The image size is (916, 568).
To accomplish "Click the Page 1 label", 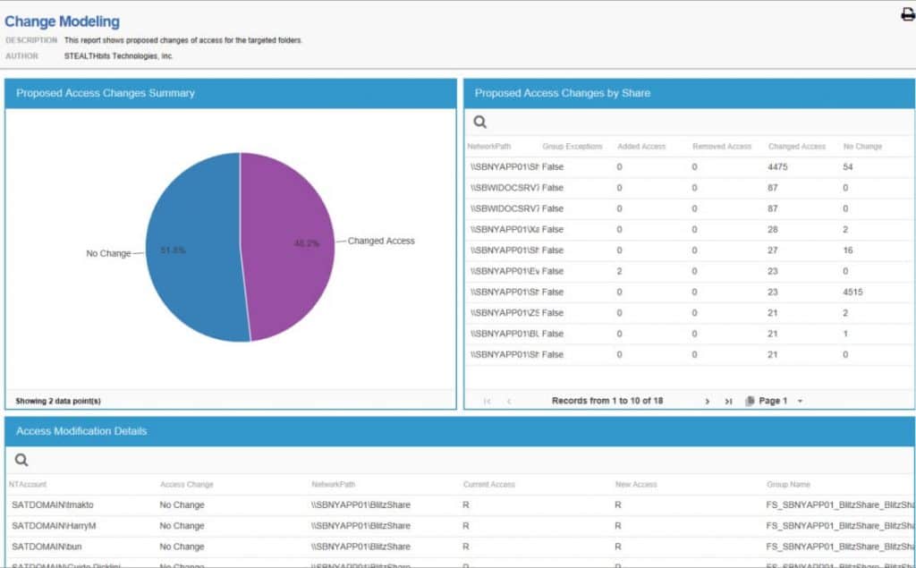I will [x=773, y=401].
